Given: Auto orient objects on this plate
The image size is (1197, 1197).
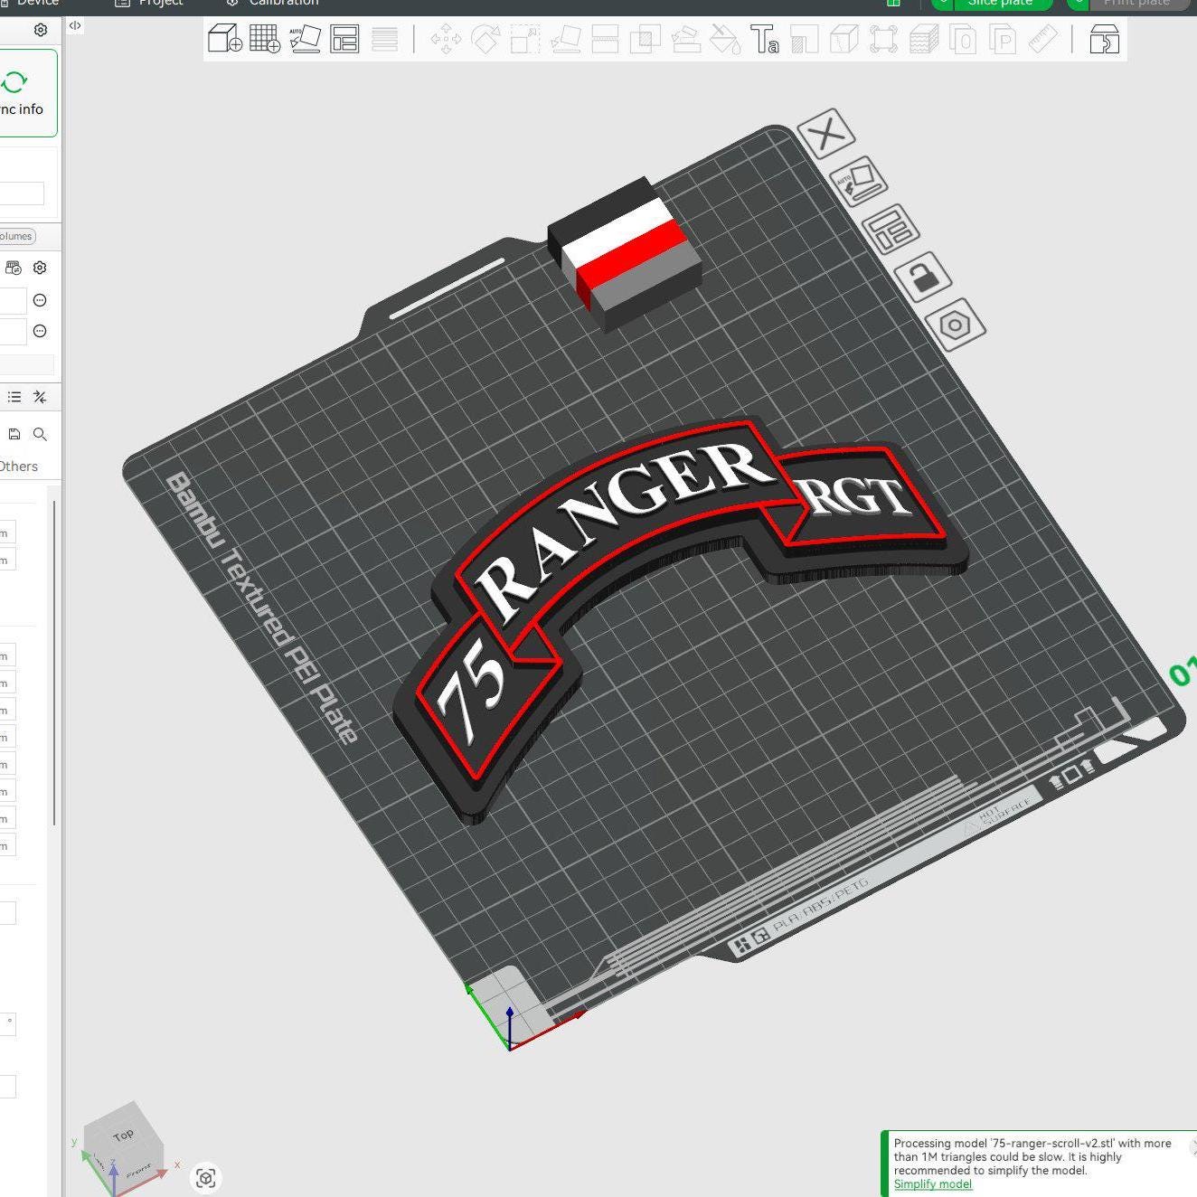Looking at the screenshot, I should (857, 183).
